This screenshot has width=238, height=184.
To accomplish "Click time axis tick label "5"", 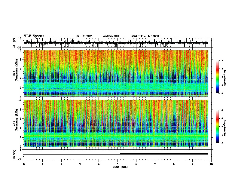I will (x=117, y=164).
